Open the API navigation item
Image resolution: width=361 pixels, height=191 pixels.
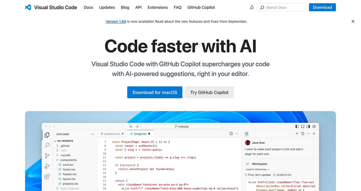coord(138,8)
